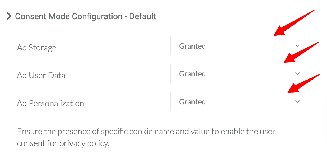Click the Ad Storage chevron arrow

coord(297,45)
